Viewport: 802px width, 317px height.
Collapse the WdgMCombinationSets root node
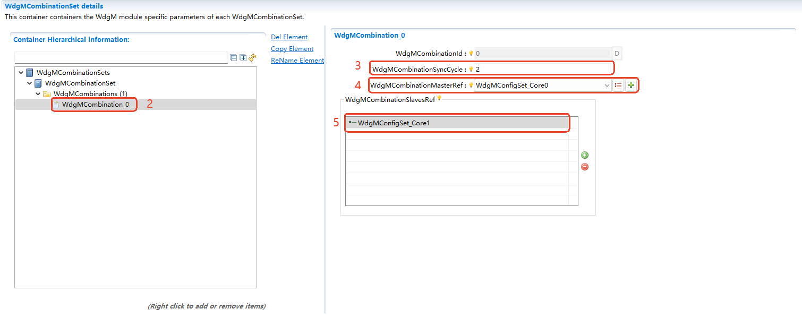coord(21,73)
